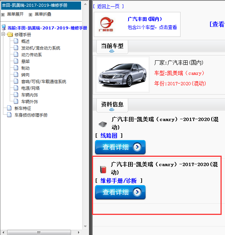Click the 车型:凯美瑞 (camry) red text
Screen dimensions: 225x235
point(179,73)
